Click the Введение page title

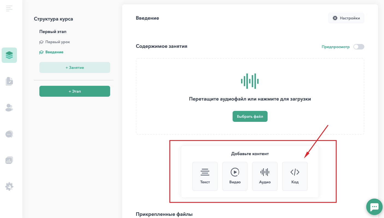pos(147,18)
